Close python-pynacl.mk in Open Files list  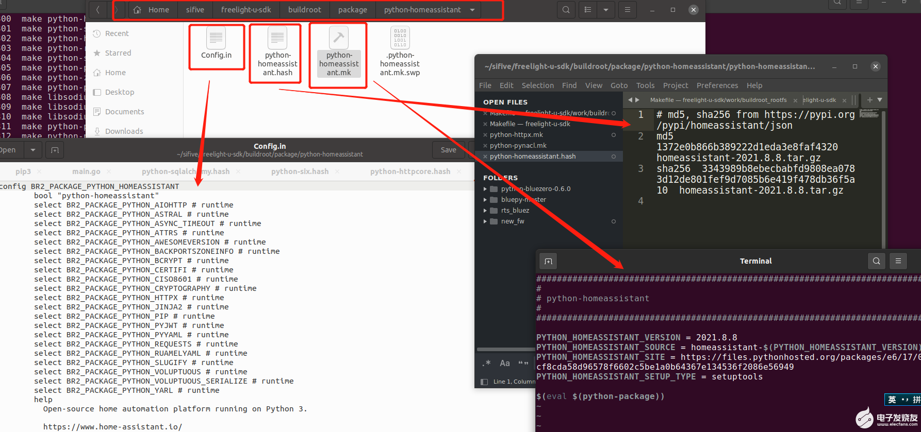[x=485, y=146]
